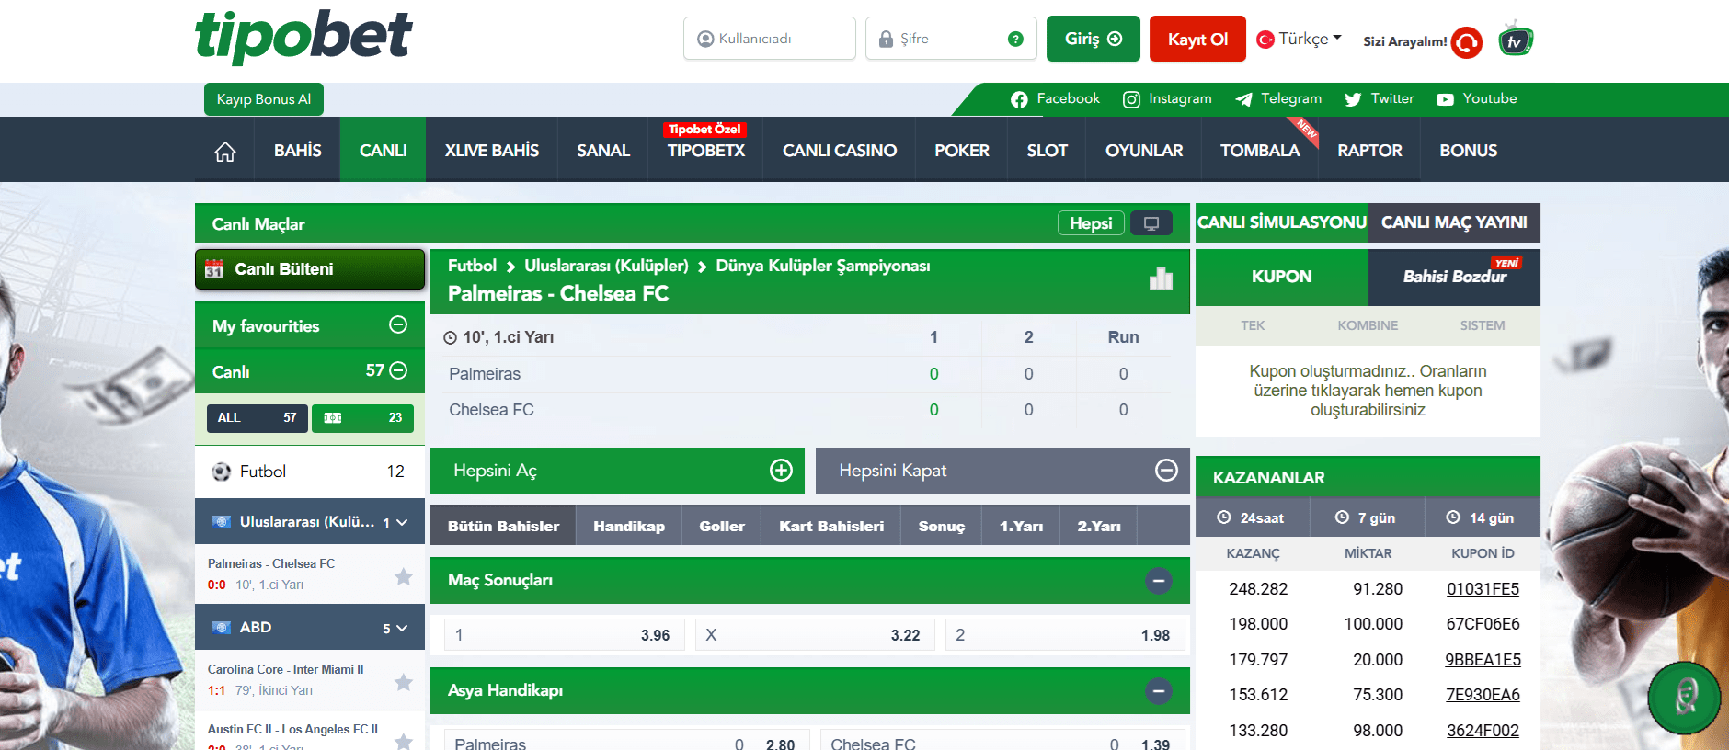Expand the Uluslararası (Kulüpler) league list

[x=402, y=522]
